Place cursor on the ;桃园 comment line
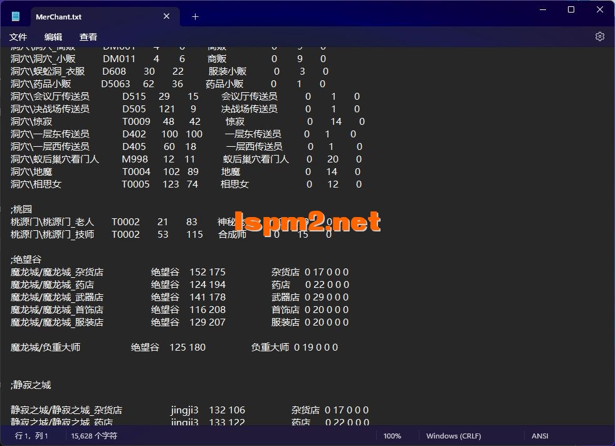The image size is (615, 446). pos(21,209)
